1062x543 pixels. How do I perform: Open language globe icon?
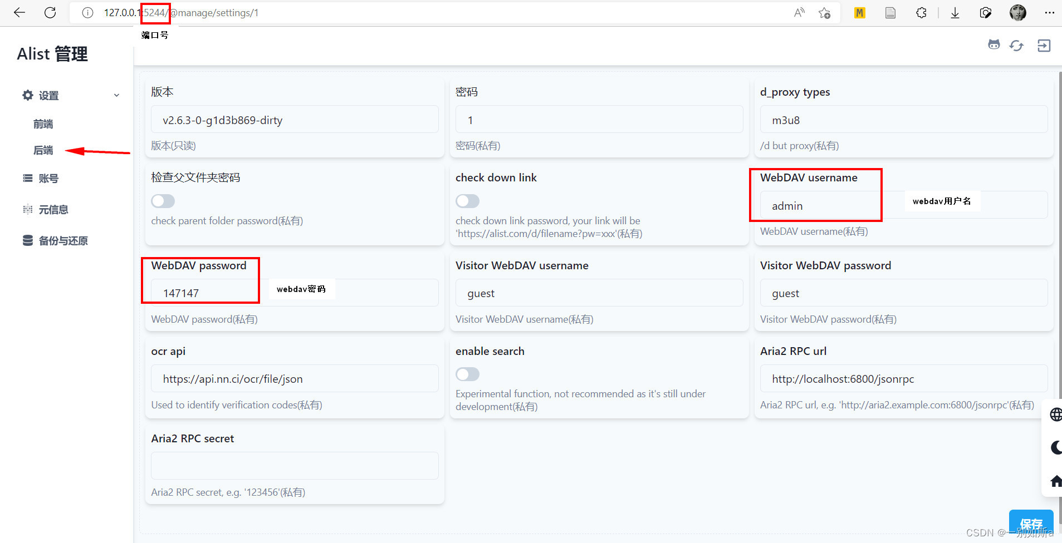click(x=1056, y=414)
